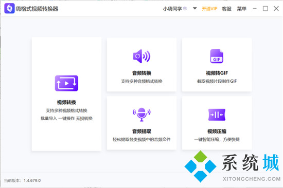Open the 音频提取 microphone icon
The width and height of the screenshot is (283, 188).
click(141, 115)
